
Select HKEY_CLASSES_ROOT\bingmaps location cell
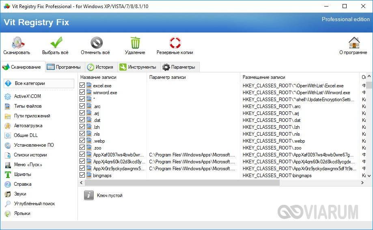point(277,176)
